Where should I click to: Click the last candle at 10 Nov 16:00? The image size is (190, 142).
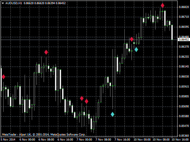172,32
